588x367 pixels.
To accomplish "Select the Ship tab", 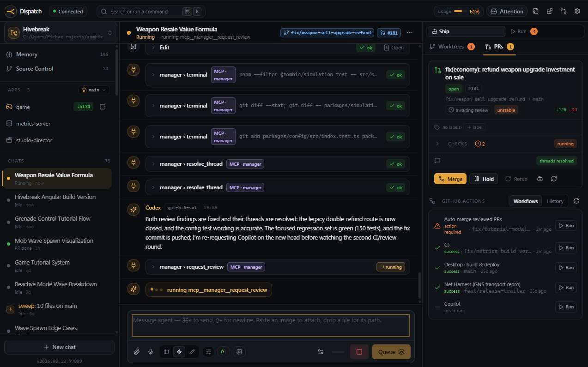I will coord(466,31).
